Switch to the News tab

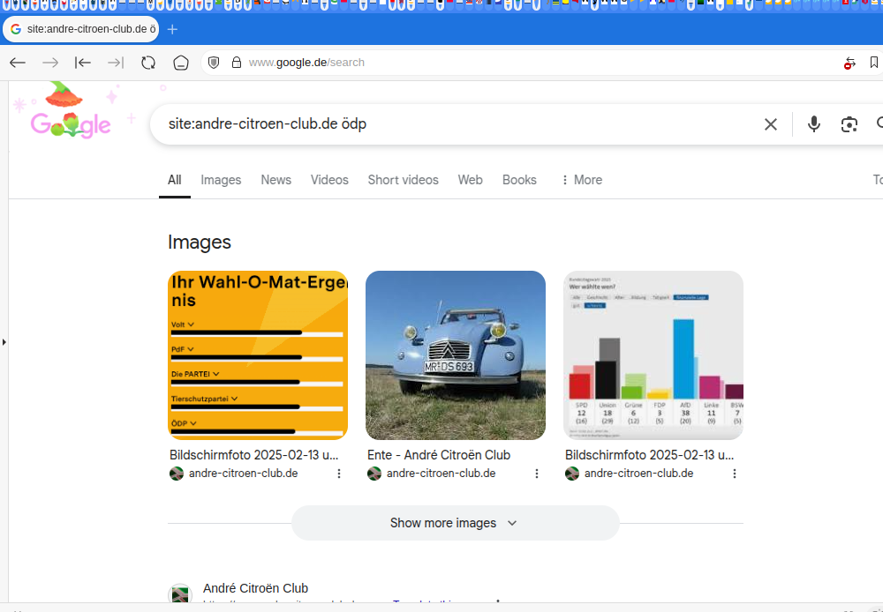275,180
